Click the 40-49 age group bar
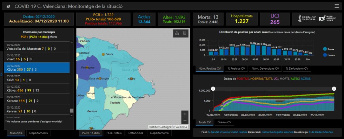 coord(253,50)
